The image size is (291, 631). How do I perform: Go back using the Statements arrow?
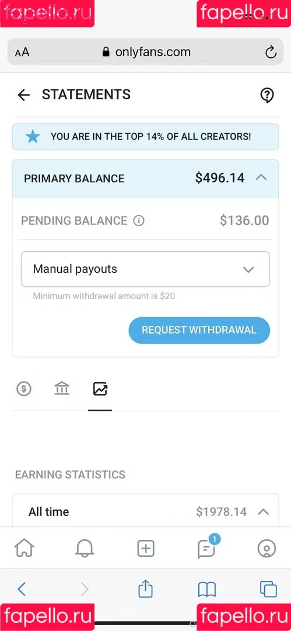(x=24, y=95)
